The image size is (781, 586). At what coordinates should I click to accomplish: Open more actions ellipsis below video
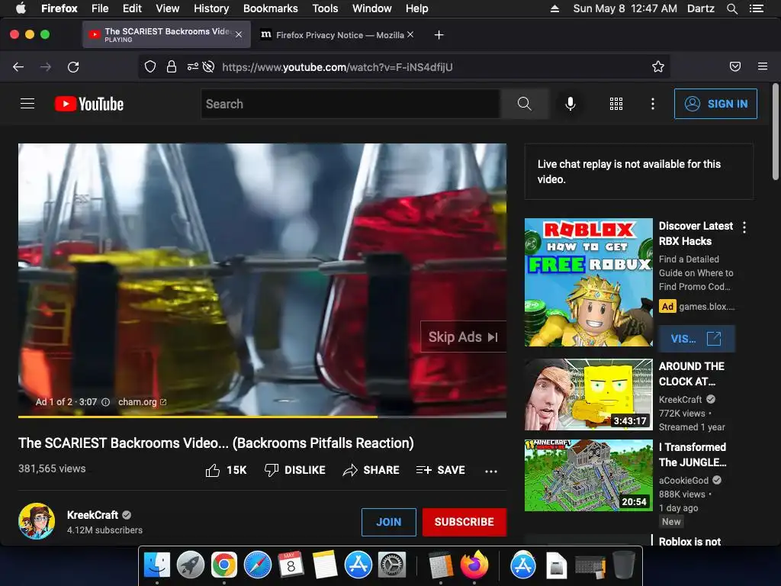click(x=491, y=471)
